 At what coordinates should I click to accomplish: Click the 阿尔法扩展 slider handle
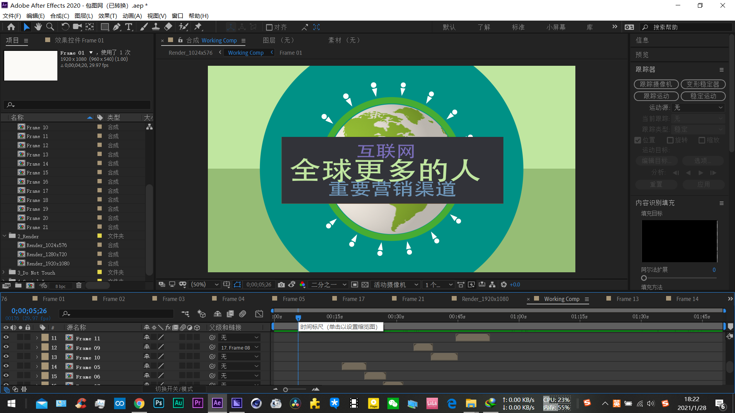[x=644, y=278]
